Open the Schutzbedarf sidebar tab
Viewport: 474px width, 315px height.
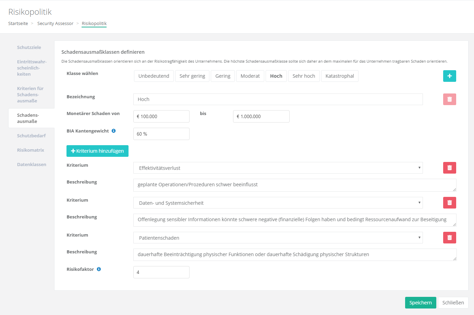(x=31, y=136)
